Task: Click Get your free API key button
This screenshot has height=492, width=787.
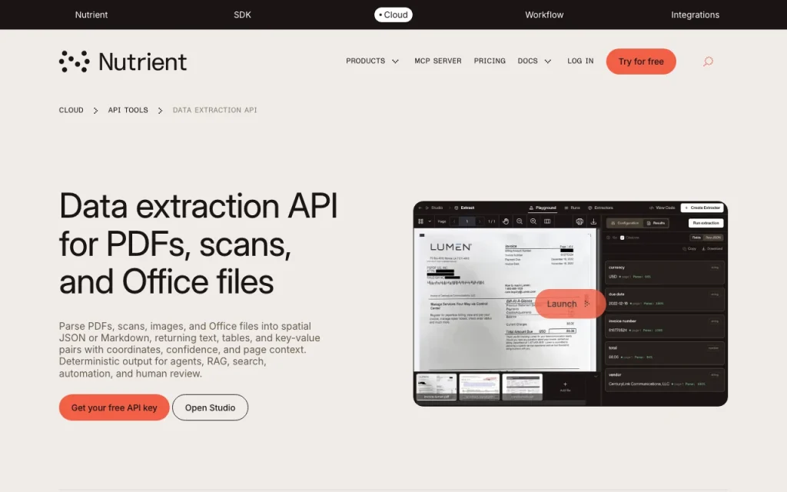Action: click(114, 407)
